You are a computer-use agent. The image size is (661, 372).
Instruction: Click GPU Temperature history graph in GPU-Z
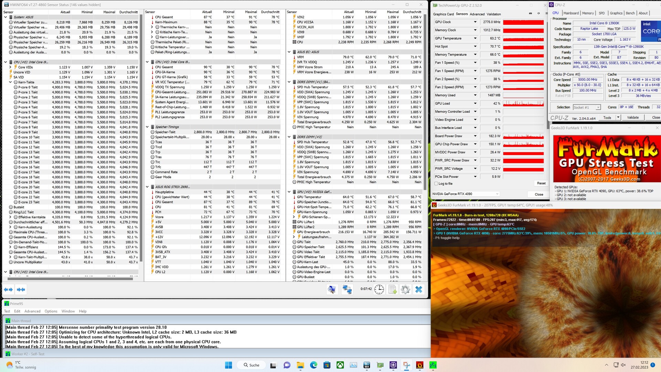523,38
